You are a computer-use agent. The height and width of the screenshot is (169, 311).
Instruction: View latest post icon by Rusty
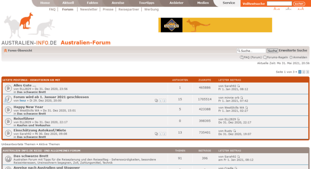[x=235, y=131]
